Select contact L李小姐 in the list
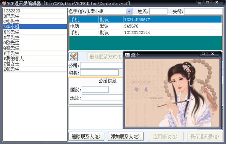Image resolution: width=226 pixels, height=144 pixels. 35,27
